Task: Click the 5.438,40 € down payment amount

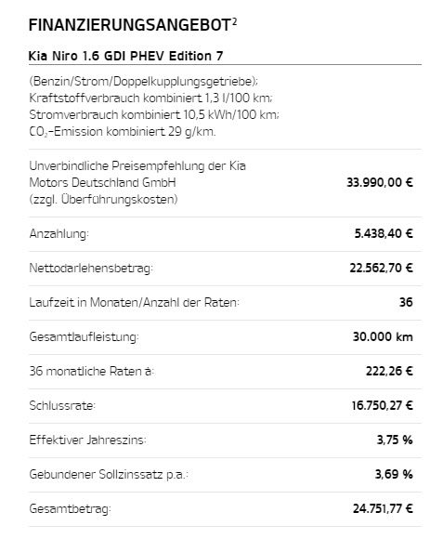Action: click(384, 234)
